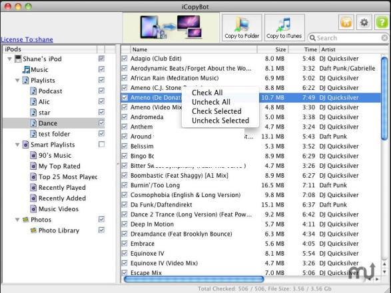The width and height of the screenshot is (391, 293).
Task: Select the Deep In Motion song
Action: [x=251, y=224]
